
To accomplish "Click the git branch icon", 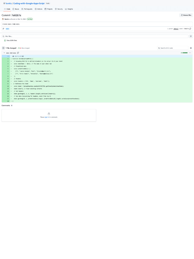I will click(x=3, y=29).
